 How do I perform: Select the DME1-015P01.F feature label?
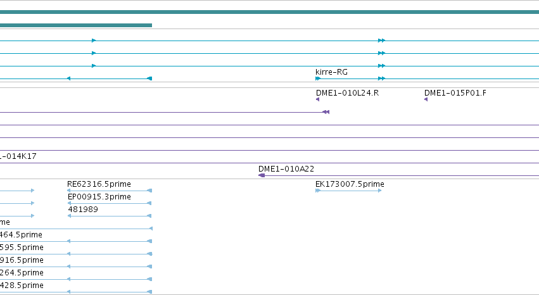pyautogui.click(x=455, y=93)
